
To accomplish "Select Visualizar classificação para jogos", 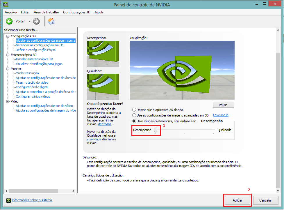I will click(39, 64).
